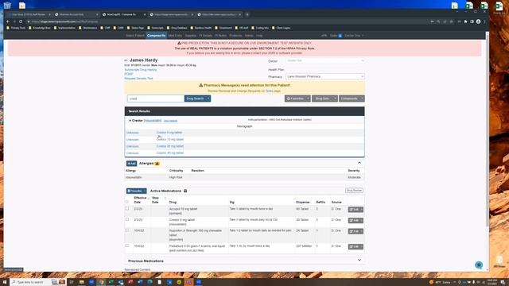The image size is (509, 286).
Task: Click the Monograph link in search results
Action: pyautogui.click(x=244, y=126)
